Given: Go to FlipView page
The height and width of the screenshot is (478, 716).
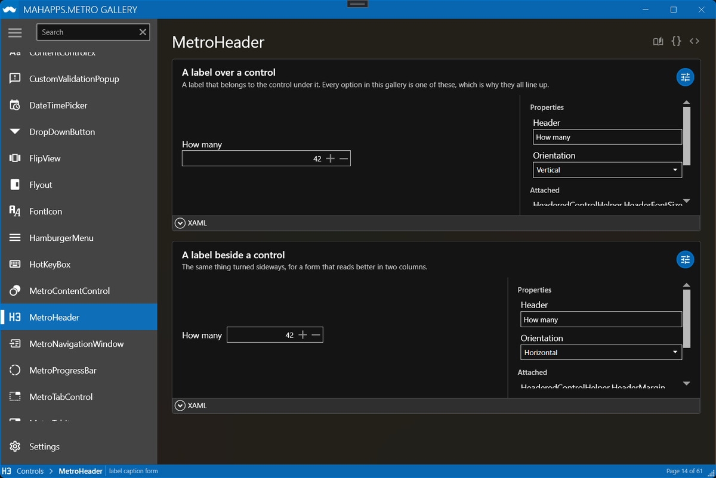Looking at the screenshot, I should tap(45, 159).
